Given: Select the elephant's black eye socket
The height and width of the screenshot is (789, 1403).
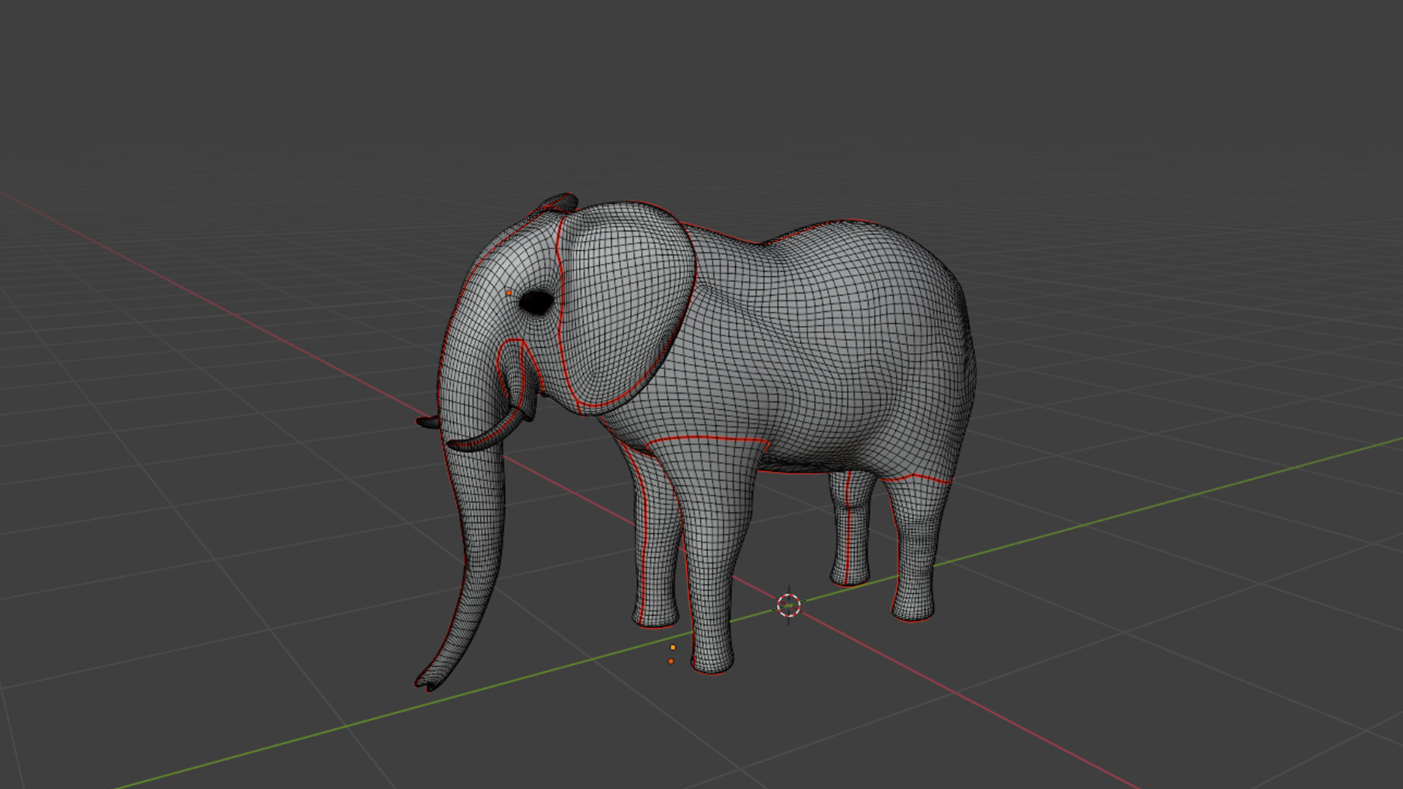Looking at the screenshot, I should coord(537,302).
